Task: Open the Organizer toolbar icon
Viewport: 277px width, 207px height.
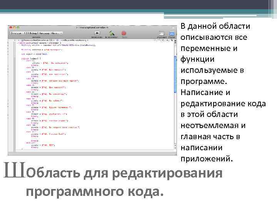Action: coord(161,33)
